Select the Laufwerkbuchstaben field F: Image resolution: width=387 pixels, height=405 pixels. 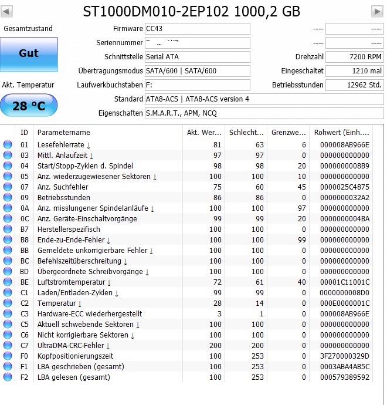coord(198,85)
